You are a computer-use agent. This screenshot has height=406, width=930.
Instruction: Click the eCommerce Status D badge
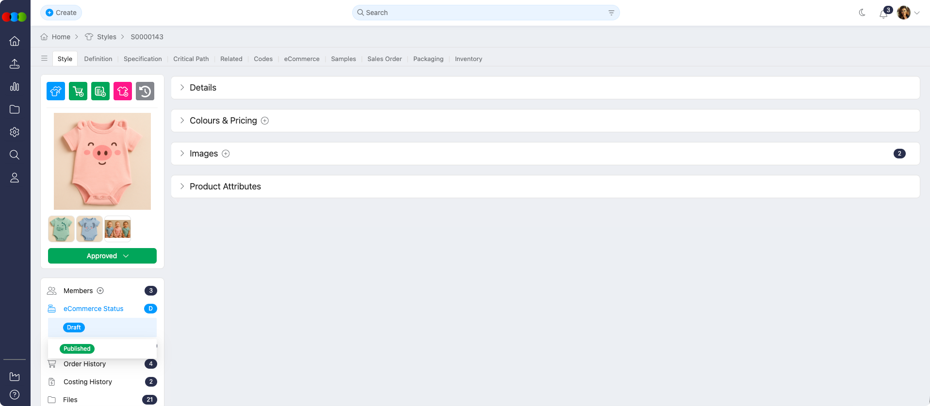[150, 309]
